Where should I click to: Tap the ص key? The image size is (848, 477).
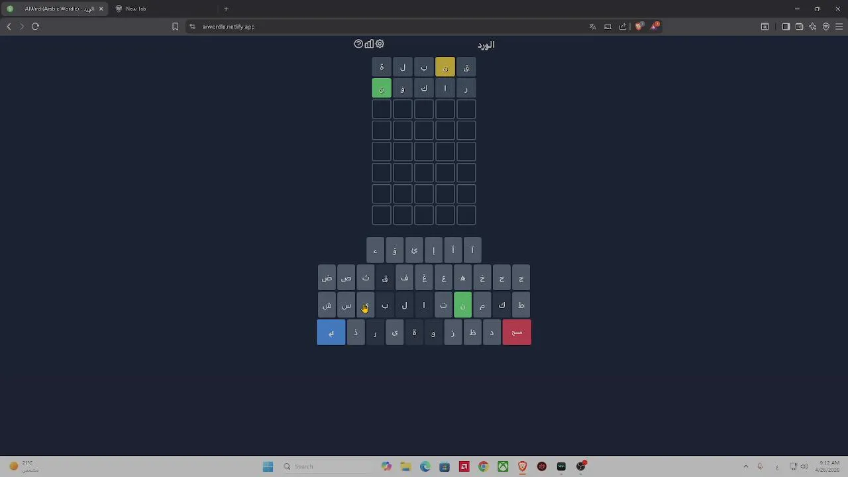(x=346, y=278)
